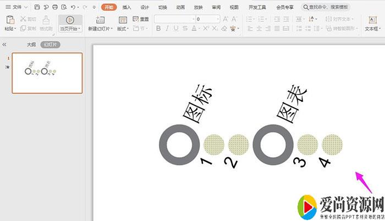Image resolution: width=385 pixels, height=221 pixels.
Task: Toggle Underline formatting
Action: click(174, 29)
